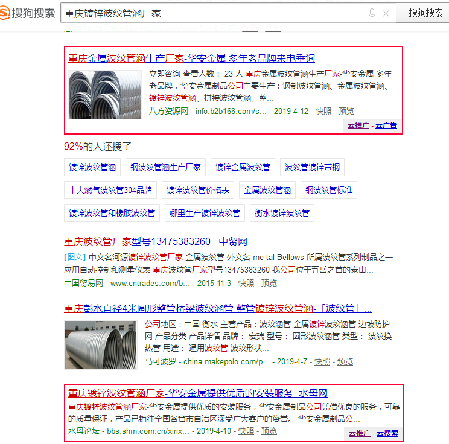The image size is (449, 444).
Task: Select related search 镀锌波纹管涵
Action: click(x=92, y=167)
